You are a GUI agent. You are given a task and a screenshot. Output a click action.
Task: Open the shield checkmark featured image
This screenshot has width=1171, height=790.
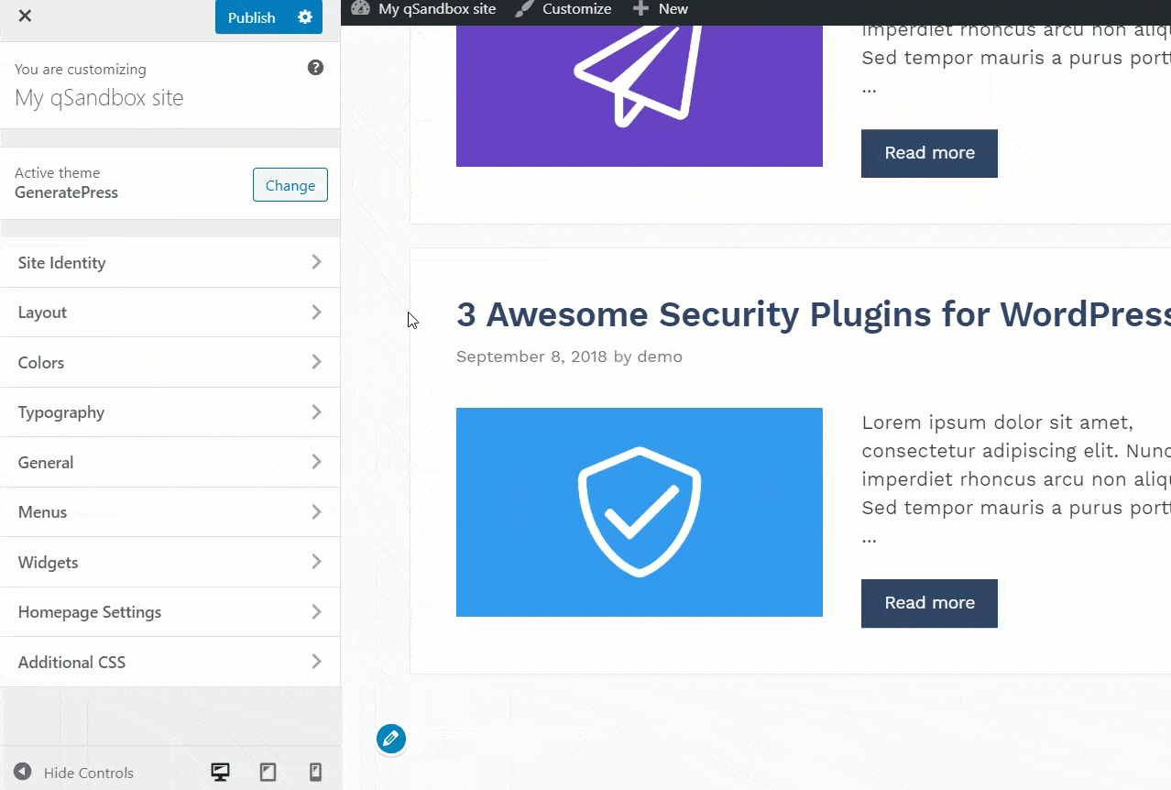(640, 512)
